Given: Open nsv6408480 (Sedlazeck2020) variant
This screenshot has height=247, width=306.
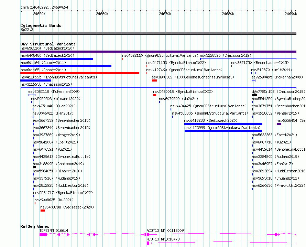Looking at the screenshot, I should pyautogui.click(x=47, y=55).
